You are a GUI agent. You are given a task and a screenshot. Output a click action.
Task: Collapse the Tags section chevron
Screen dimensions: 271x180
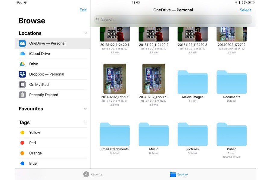tap(86, 122)
